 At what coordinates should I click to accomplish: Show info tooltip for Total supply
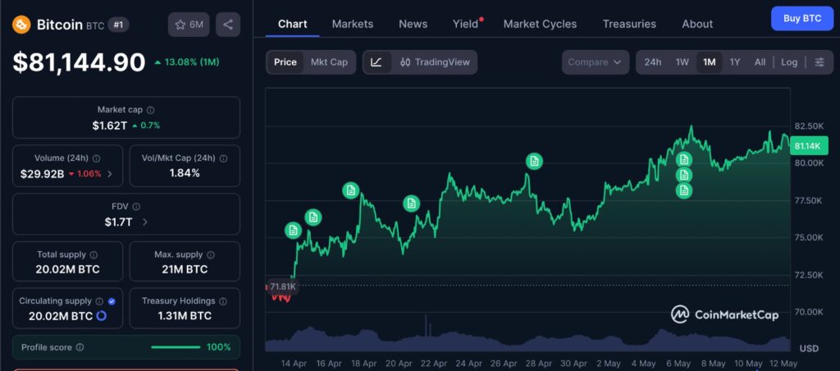click(94, 255)
